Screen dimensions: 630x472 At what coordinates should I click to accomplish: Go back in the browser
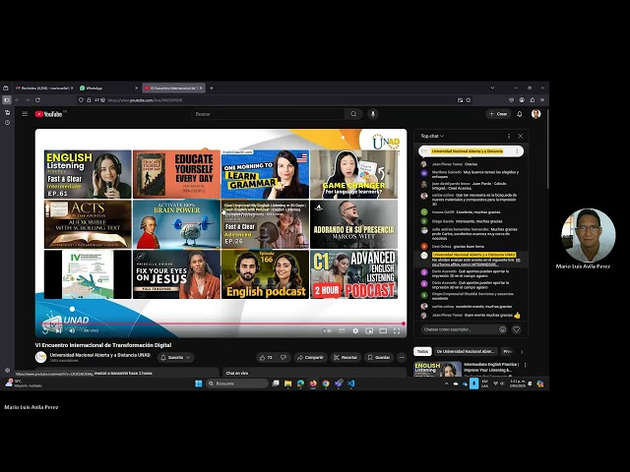[17, 100]
